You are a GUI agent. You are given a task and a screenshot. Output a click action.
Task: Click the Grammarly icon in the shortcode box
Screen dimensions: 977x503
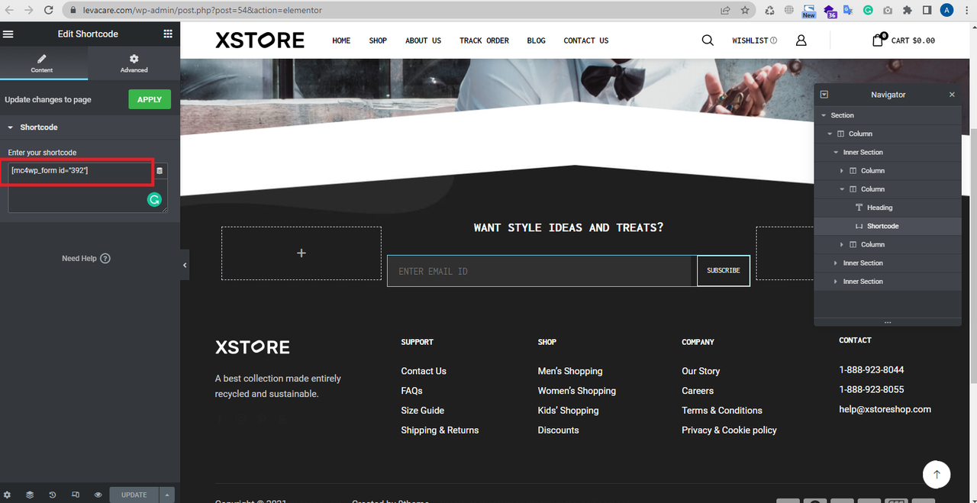(154, 200)
